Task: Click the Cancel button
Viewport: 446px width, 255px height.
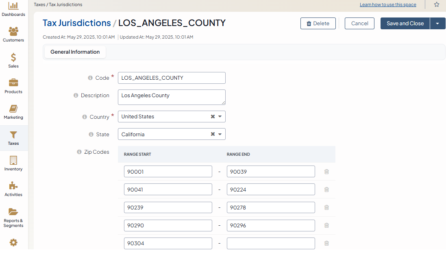Action: tap(359, 24)
